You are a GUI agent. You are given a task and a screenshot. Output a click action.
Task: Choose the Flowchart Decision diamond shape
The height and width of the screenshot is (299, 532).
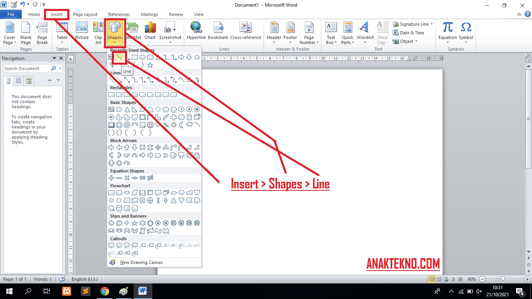(127, 193)
